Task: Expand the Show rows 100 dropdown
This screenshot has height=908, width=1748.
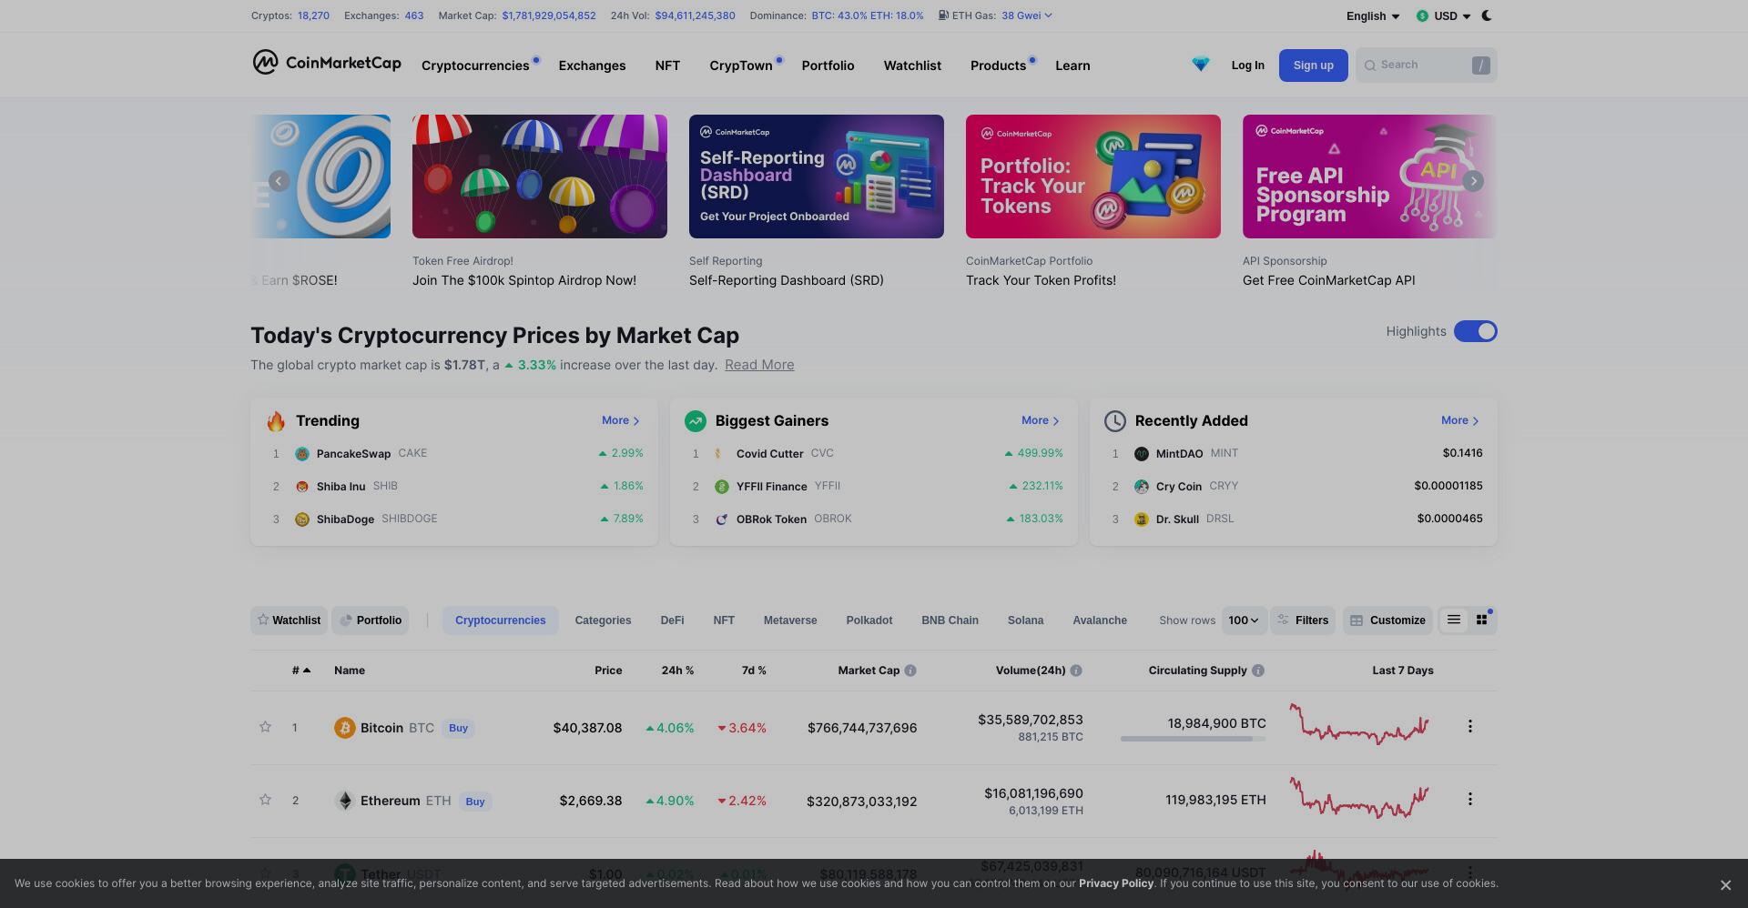Action: click(x=1244, y=620)
